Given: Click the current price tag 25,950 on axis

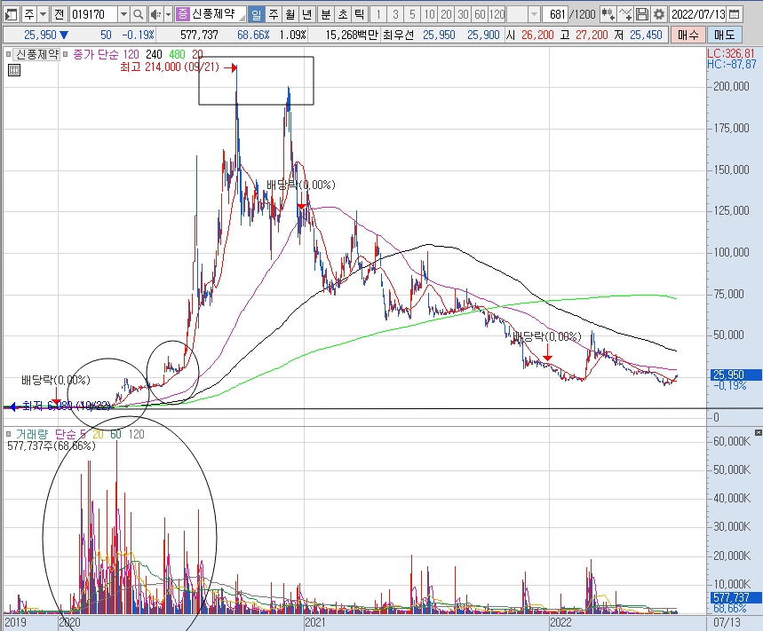Looking at the screenshot, I should tap(736, 375).
